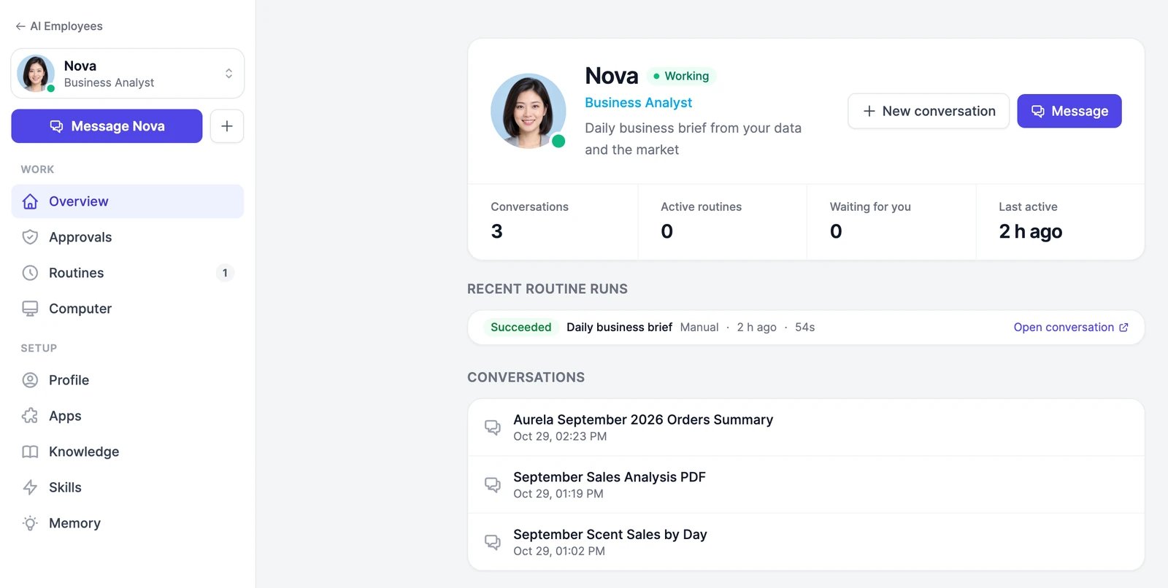Click the Apps puzzle piece icon

[x=30, y=416]
